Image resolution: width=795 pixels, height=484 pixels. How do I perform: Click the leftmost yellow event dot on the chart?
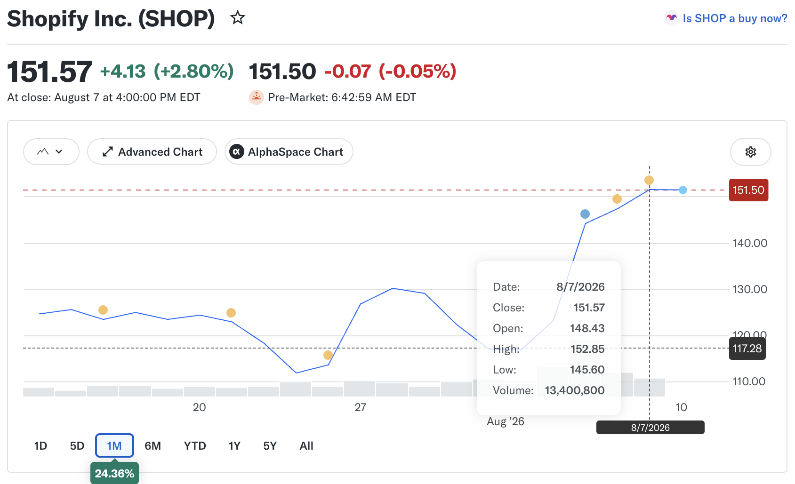point(103,310)
